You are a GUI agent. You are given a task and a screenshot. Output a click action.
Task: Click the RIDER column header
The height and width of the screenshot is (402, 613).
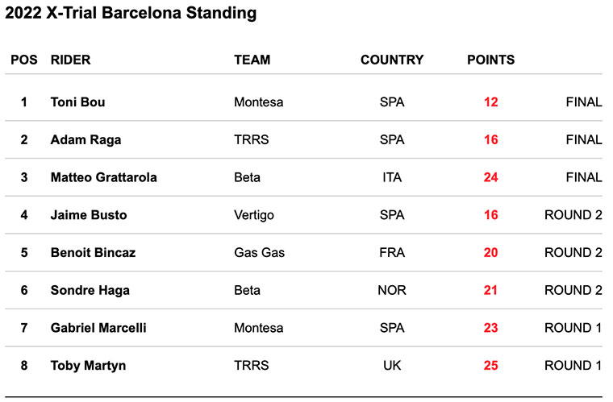[70, 60]
